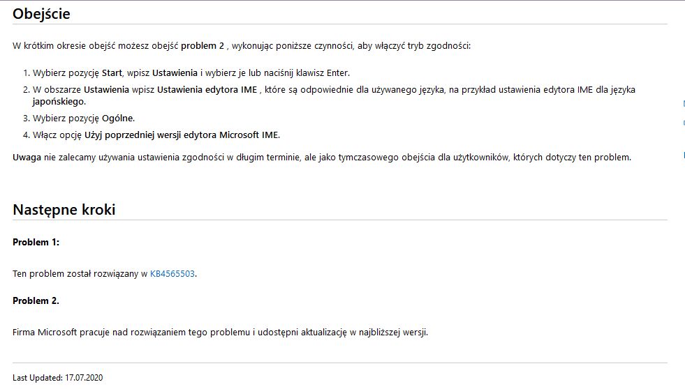685x389 pixels.
Task: Click the "Problem 1:" subheading
Action: [x=36, y=242]
